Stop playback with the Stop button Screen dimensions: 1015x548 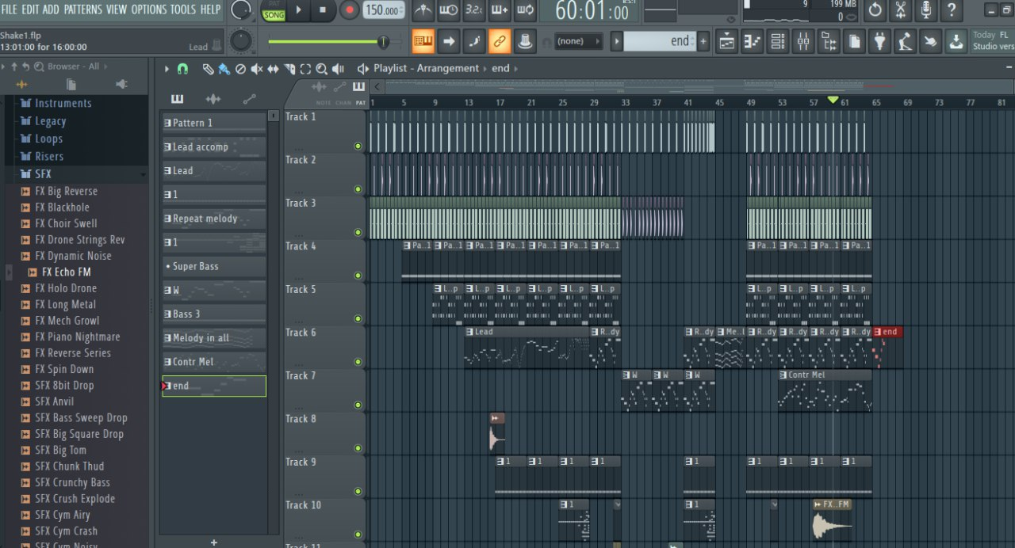point(323,10)
